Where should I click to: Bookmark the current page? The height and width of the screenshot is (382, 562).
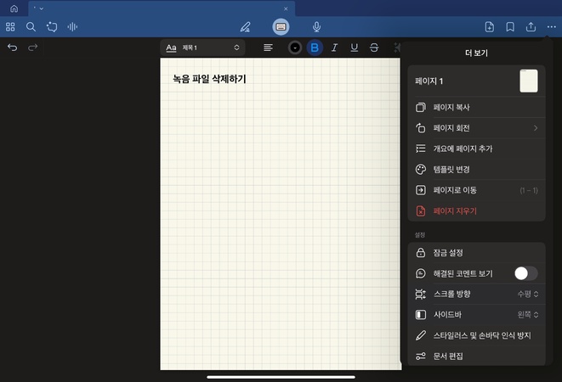pos(510,27)
